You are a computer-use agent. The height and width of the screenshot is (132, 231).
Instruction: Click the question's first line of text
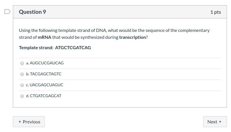point(114,30)
